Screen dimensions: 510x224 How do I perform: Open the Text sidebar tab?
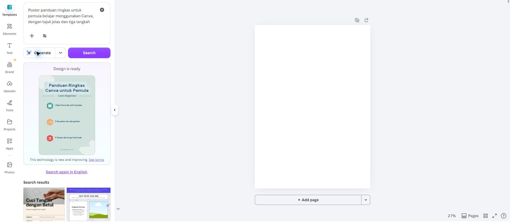[x=10, y=48]
